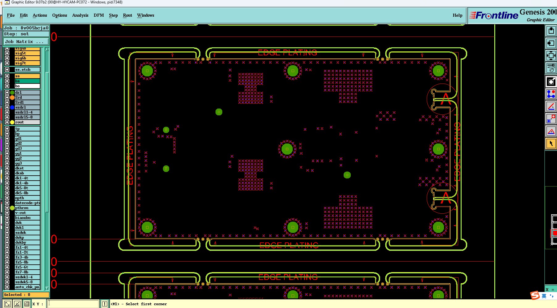Open the Windows menu
Screen dimensions: 557x308
click(146, 15)
